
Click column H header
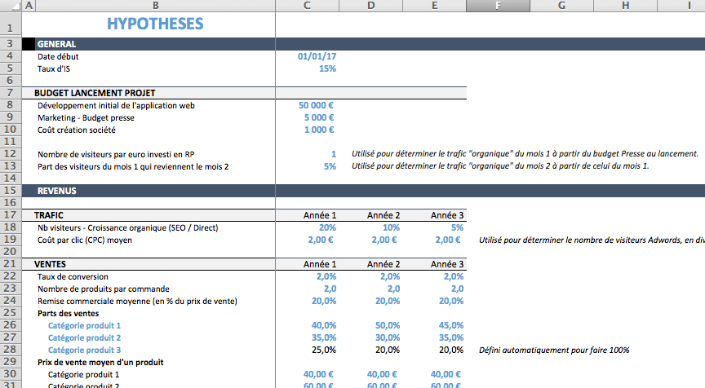pyautogui.click(x=625, y=7)
